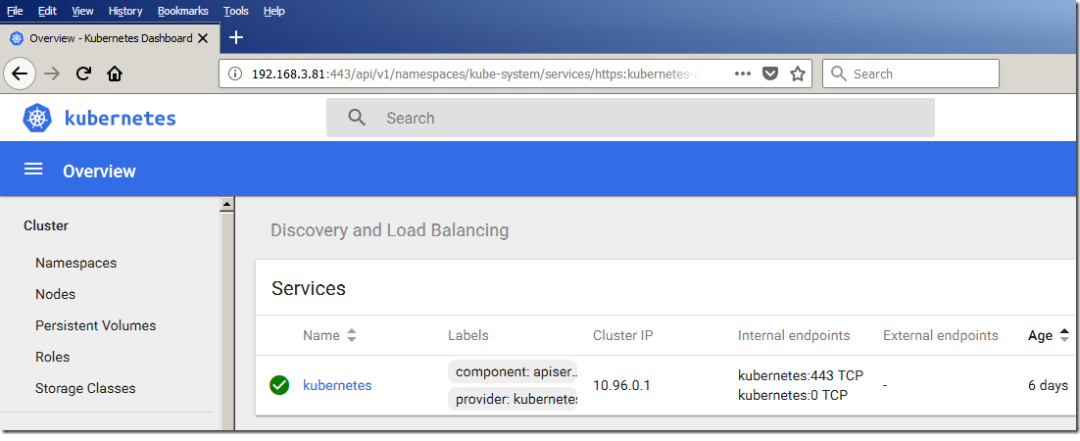Open Persistent Volumes in the sidebar
The height and width of the screenshot is (441, 1080).
96,325
